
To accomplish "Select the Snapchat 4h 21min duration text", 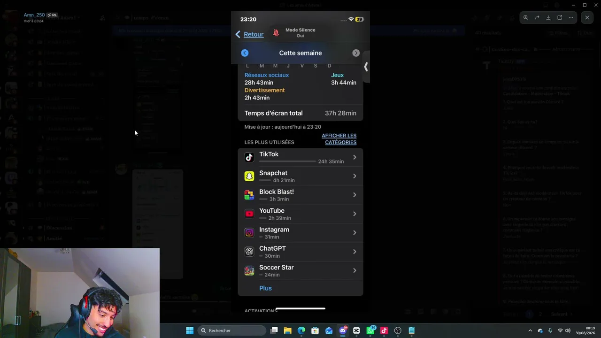I will (284, 180).
